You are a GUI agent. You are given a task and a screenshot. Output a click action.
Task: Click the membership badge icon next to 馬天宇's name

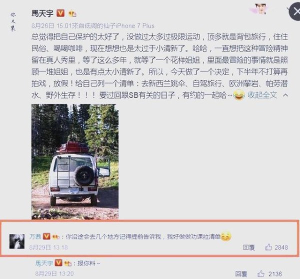72,13
